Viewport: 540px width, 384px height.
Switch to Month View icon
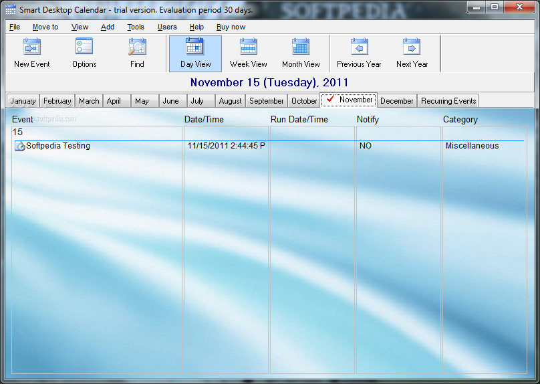301,47
